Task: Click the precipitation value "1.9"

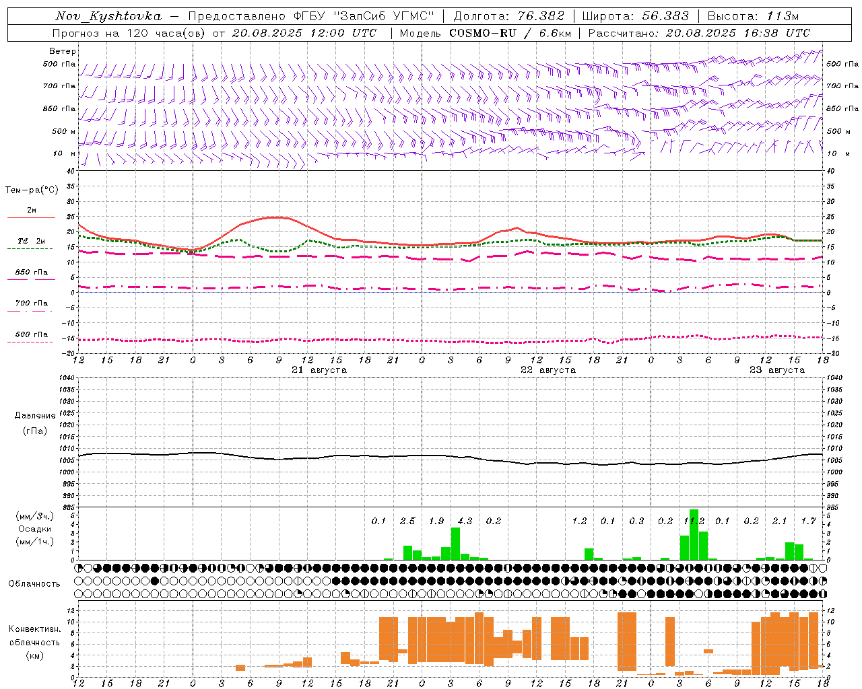Action: point(436,521)
